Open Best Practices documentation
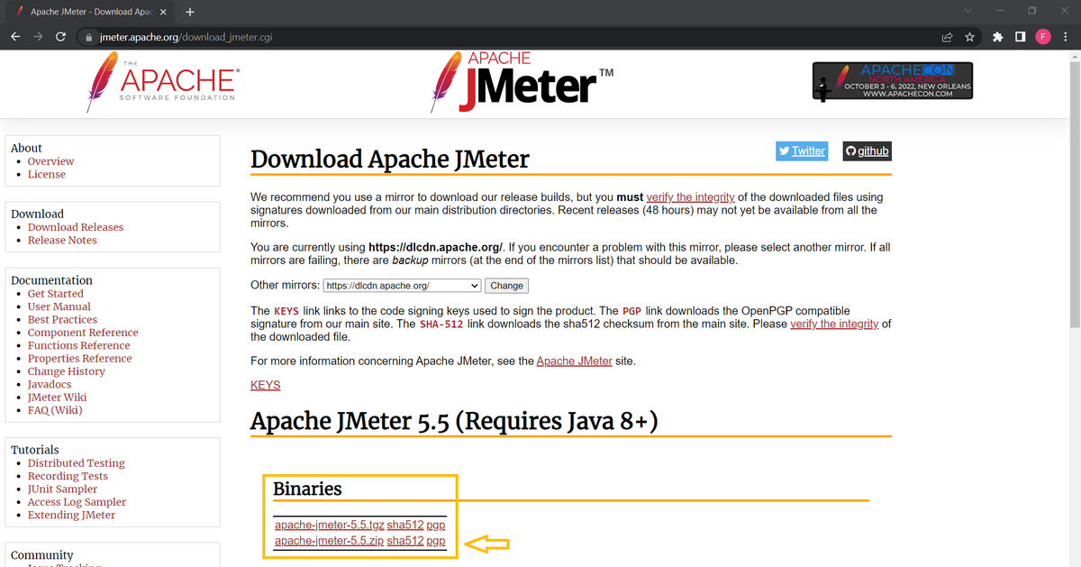 click(x=62, y=319)
